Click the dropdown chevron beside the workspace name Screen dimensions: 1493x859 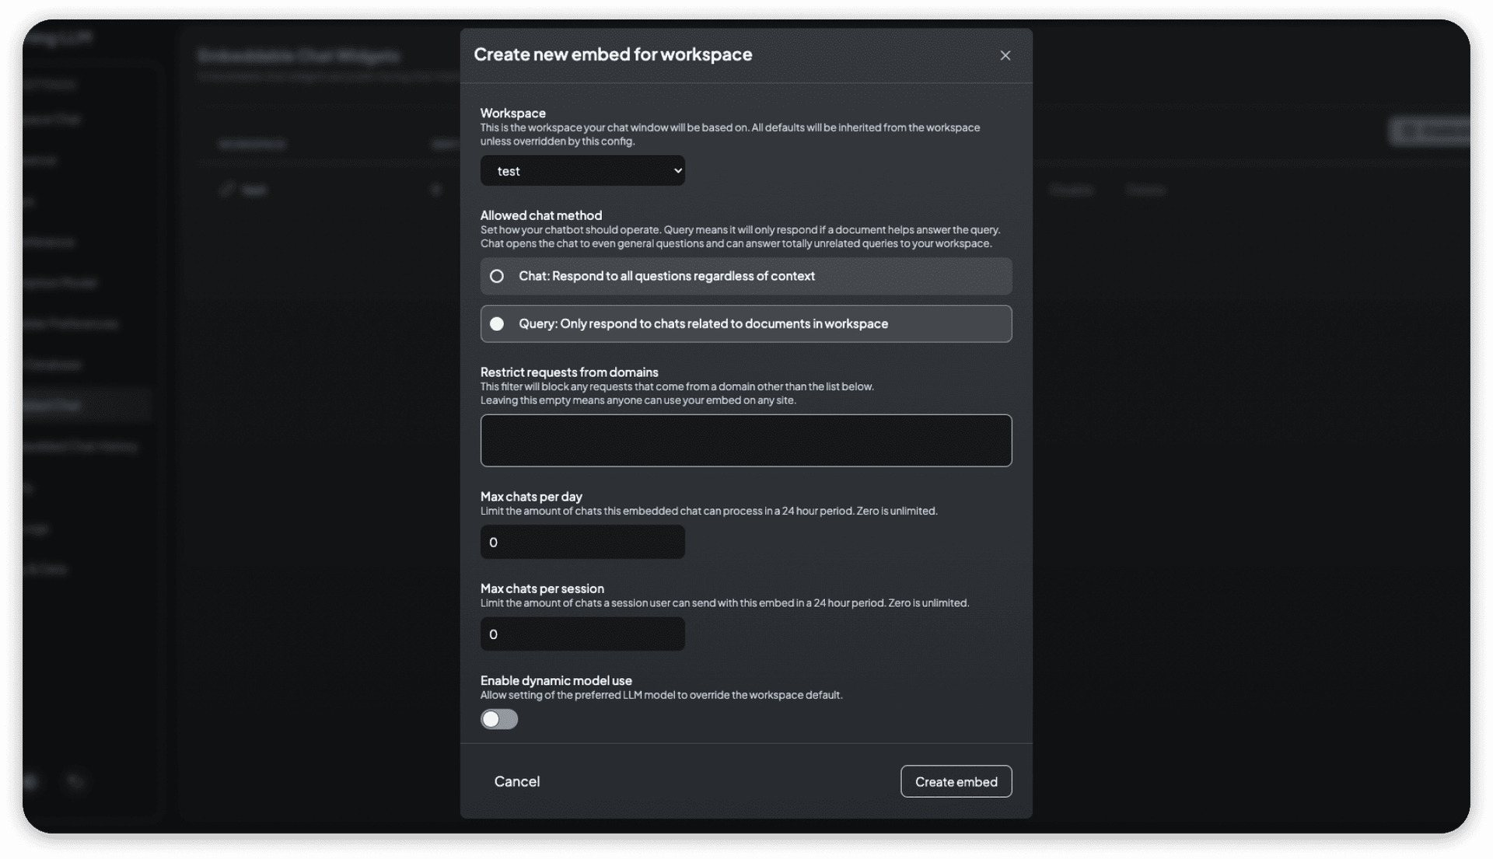676,170
